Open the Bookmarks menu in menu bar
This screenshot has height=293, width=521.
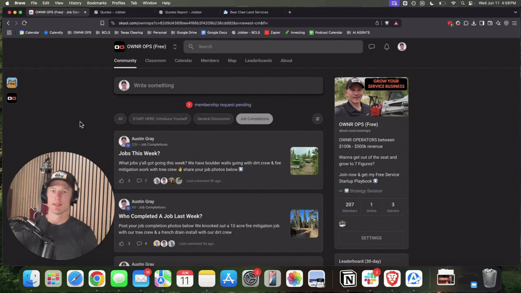(97, 3)
